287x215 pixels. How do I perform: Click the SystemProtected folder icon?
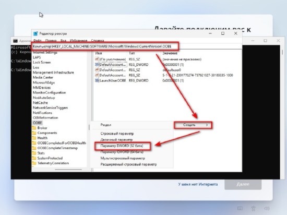[x=34, y=158]
